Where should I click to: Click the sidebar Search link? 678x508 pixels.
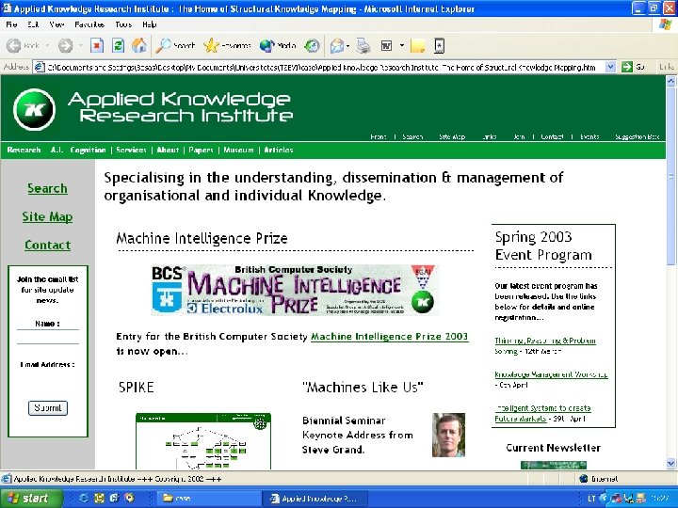[x=47, y=188]
